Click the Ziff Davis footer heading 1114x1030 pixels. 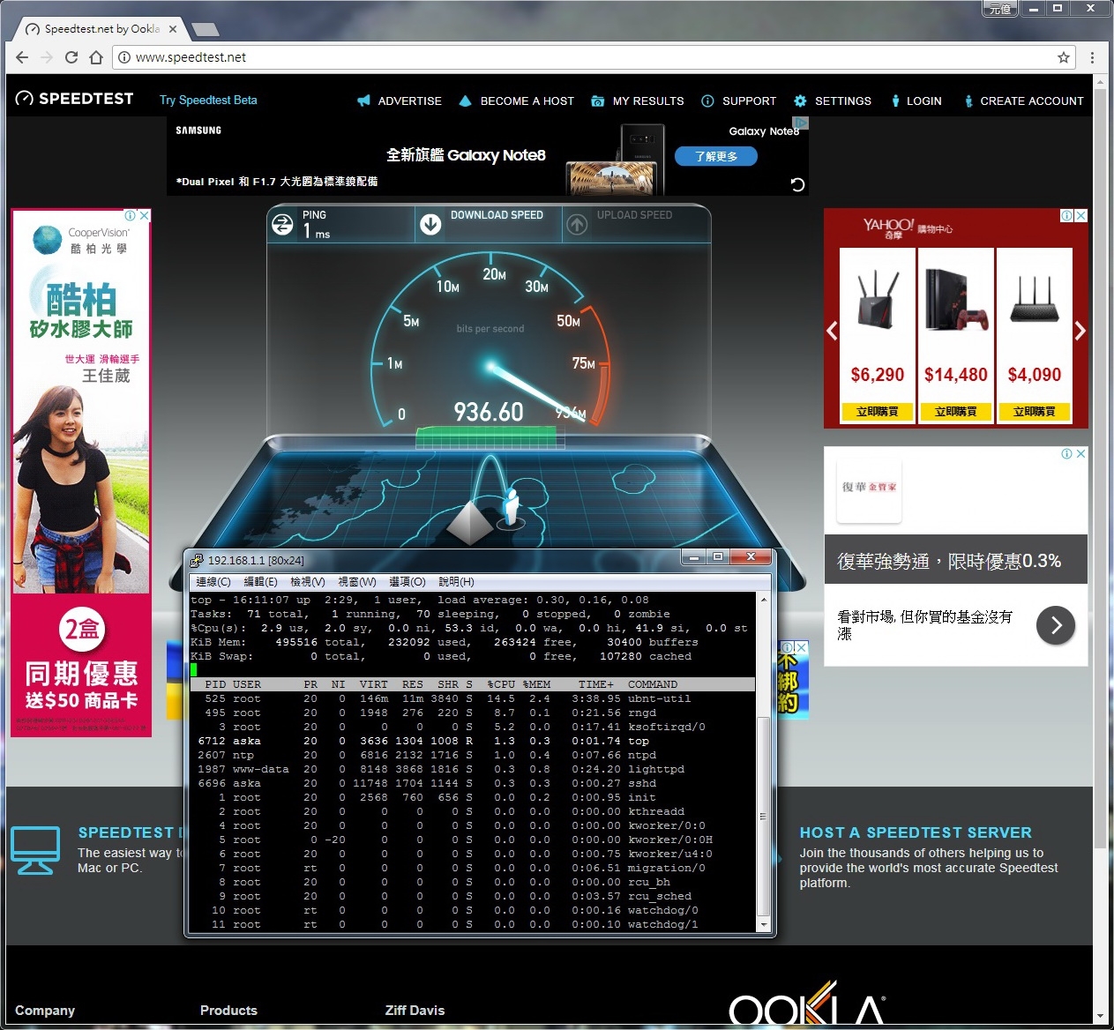pos(415,1011)
